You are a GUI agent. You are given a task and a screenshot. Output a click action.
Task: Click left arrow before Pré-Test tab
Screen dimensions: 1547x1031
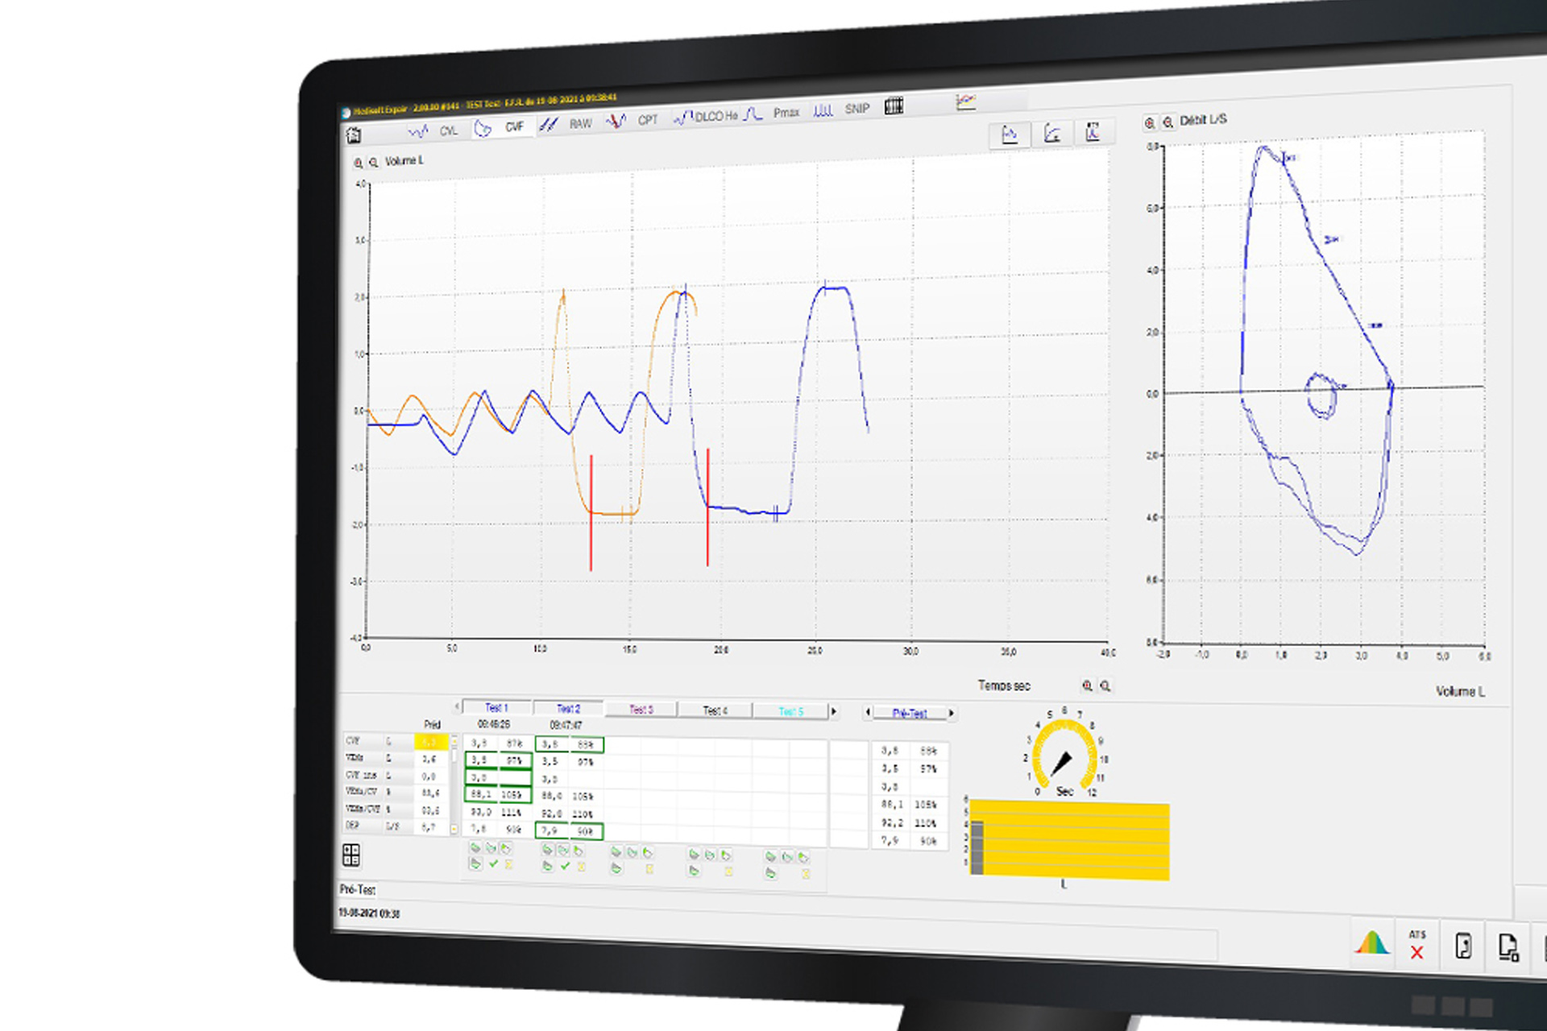(868, 712)
